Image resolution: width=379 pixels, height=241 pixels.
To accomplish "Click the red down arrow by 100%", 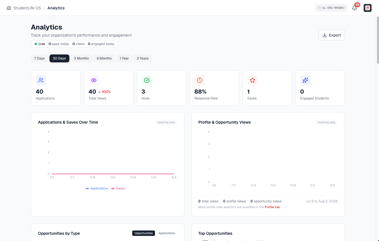I will [100, 92].
